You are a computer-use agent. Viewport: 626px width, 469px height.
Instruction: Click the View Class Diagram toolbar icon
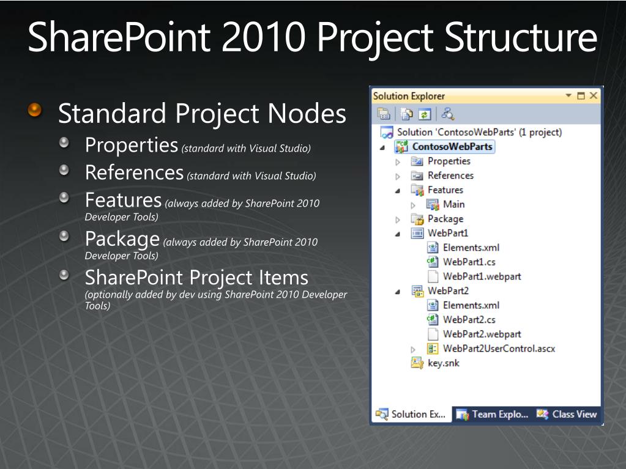pos(447,114)
